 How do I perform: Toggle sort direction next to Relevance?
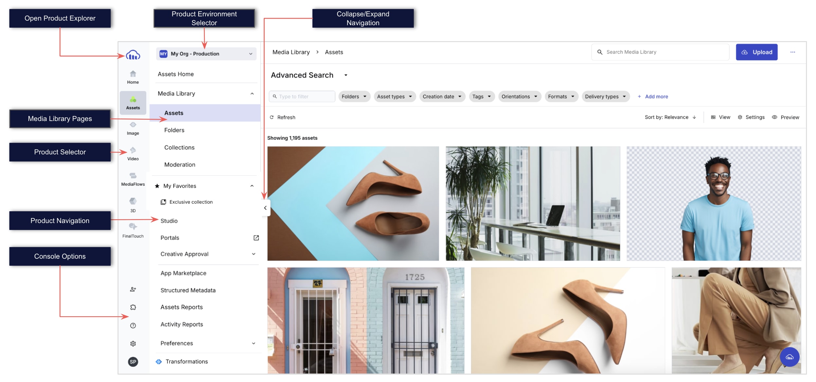694,117
